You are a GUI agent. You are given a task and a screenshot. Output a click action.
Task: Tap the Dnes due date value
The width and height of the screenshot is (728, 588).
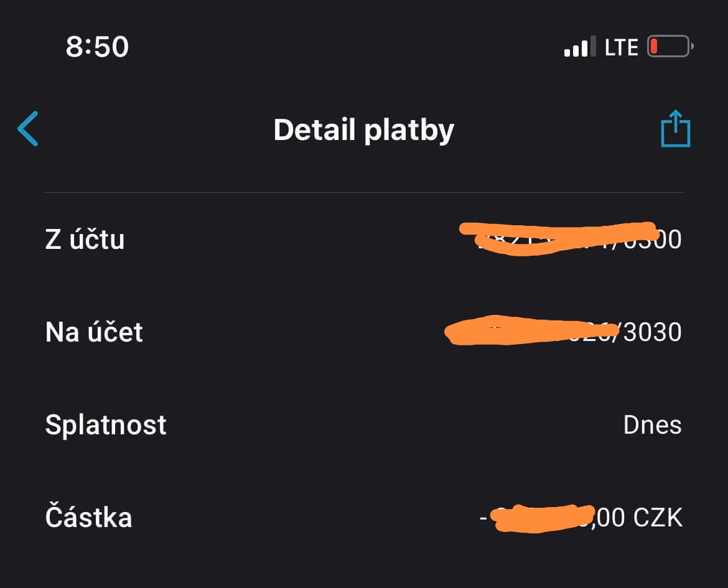coord(652,425)
